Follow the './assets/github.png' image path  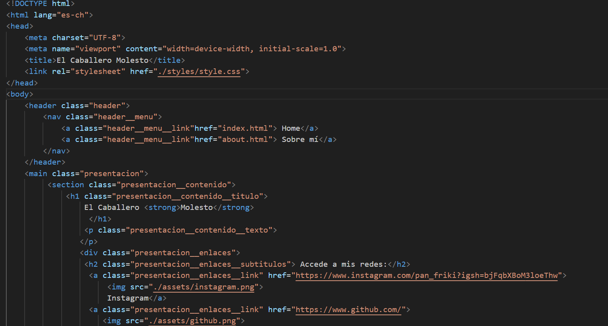[x=192, y=321]
